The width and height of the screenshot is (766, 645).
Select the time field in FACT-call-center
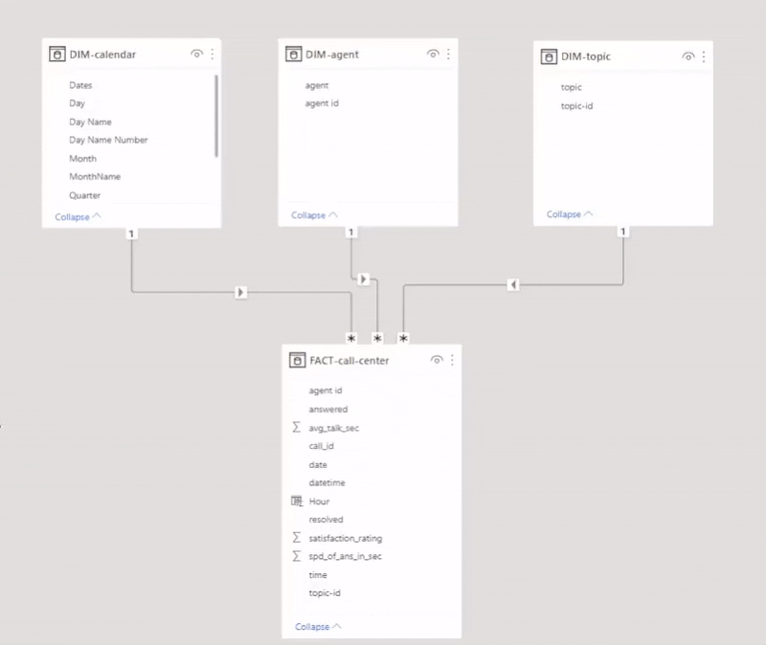pos(318,575)
